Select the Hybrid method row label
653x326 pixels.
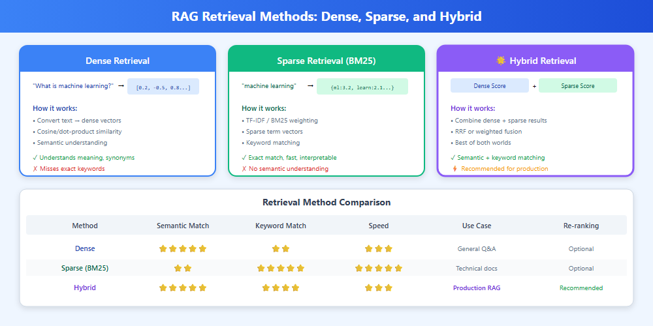click(85, 288)
